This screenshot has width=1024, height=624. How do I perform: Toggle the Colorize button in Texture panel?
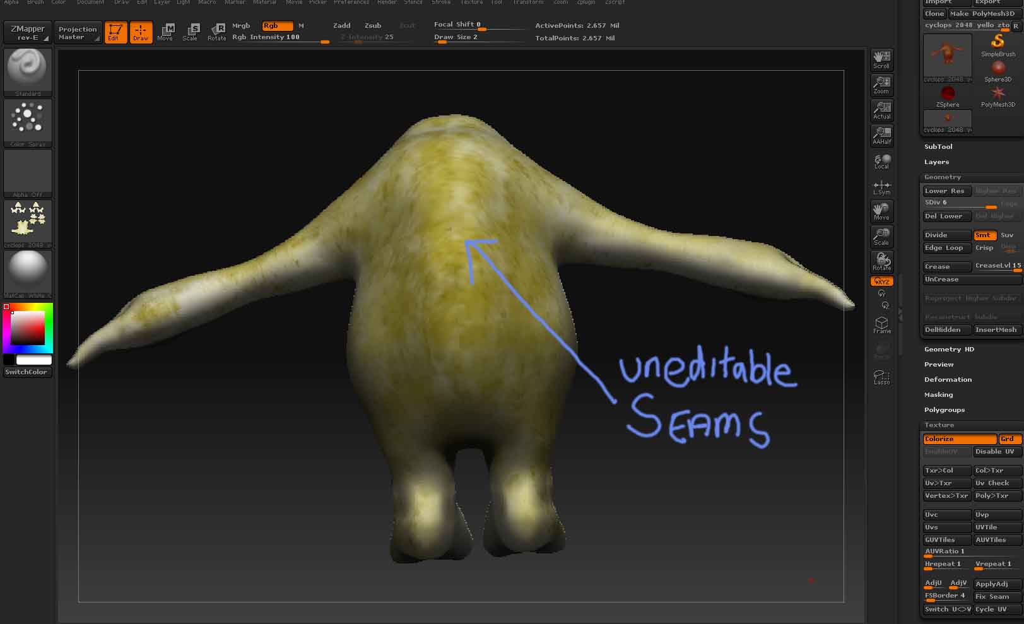pyautogui.click(x=958, y=439)
